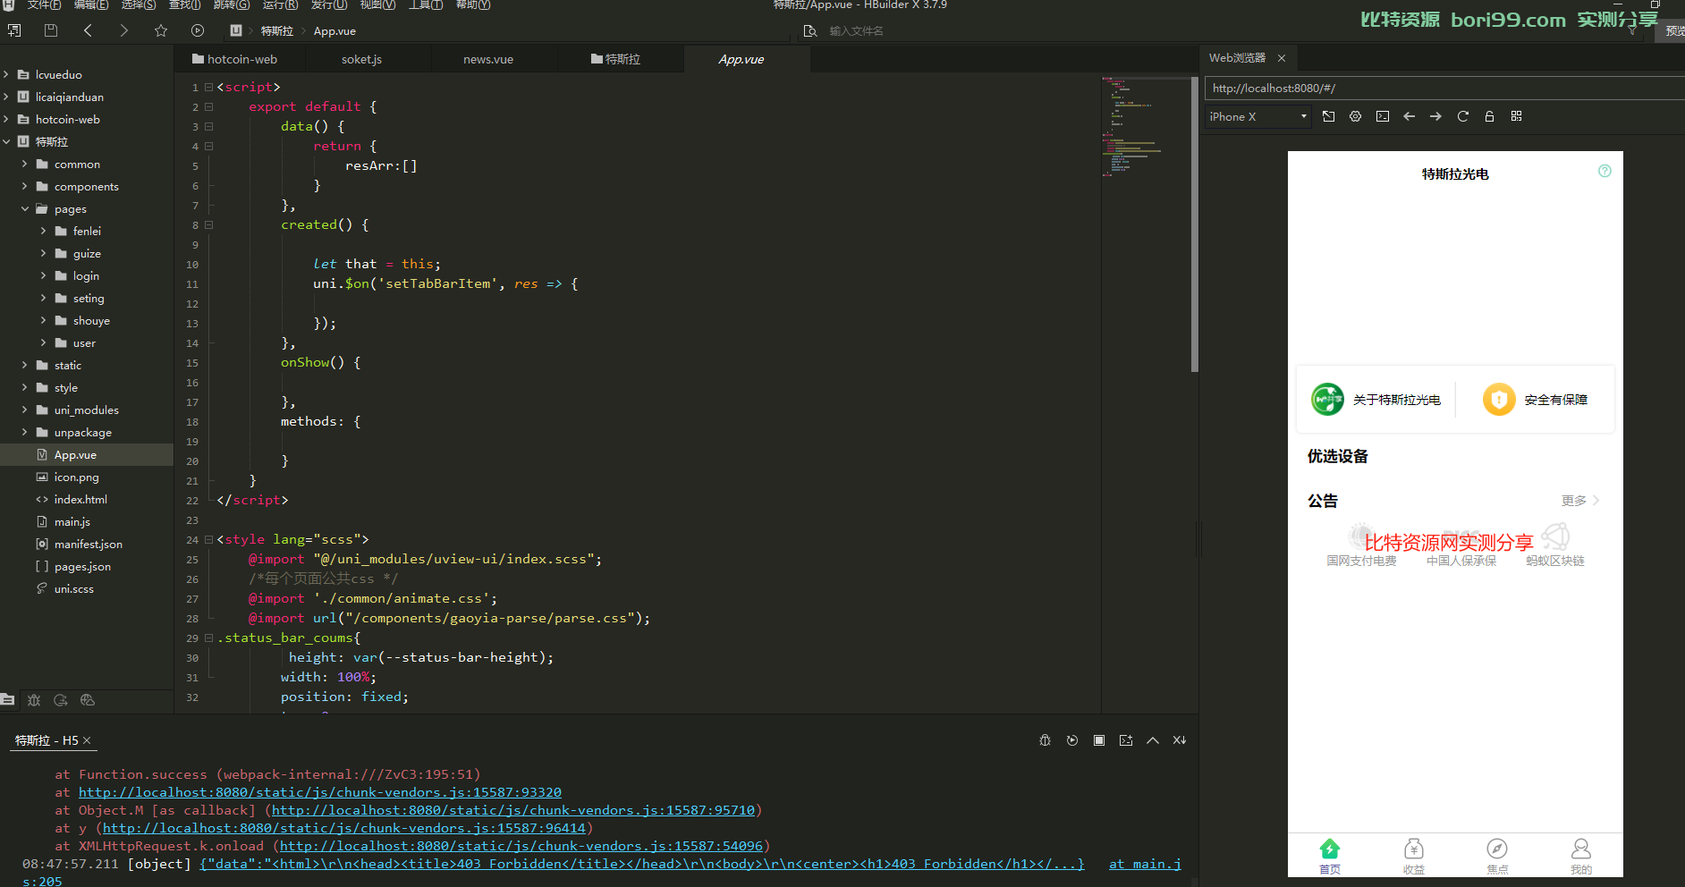The height and width of the screenshot is (887, 1685).
Task: Refresh the built-in web browser
Action: [1463, 116]
